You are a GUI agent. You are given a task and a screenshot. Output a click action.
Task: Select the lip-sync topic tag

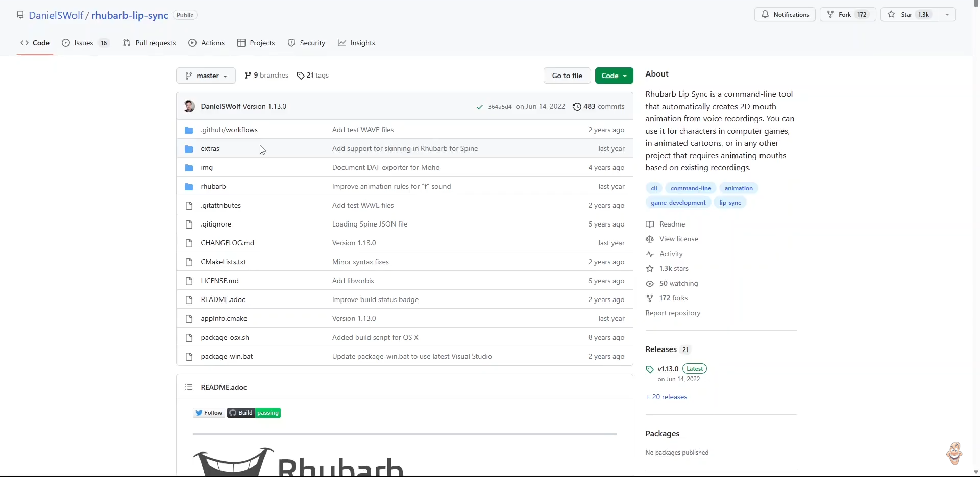pyautogui.click(x=730, y=203)
